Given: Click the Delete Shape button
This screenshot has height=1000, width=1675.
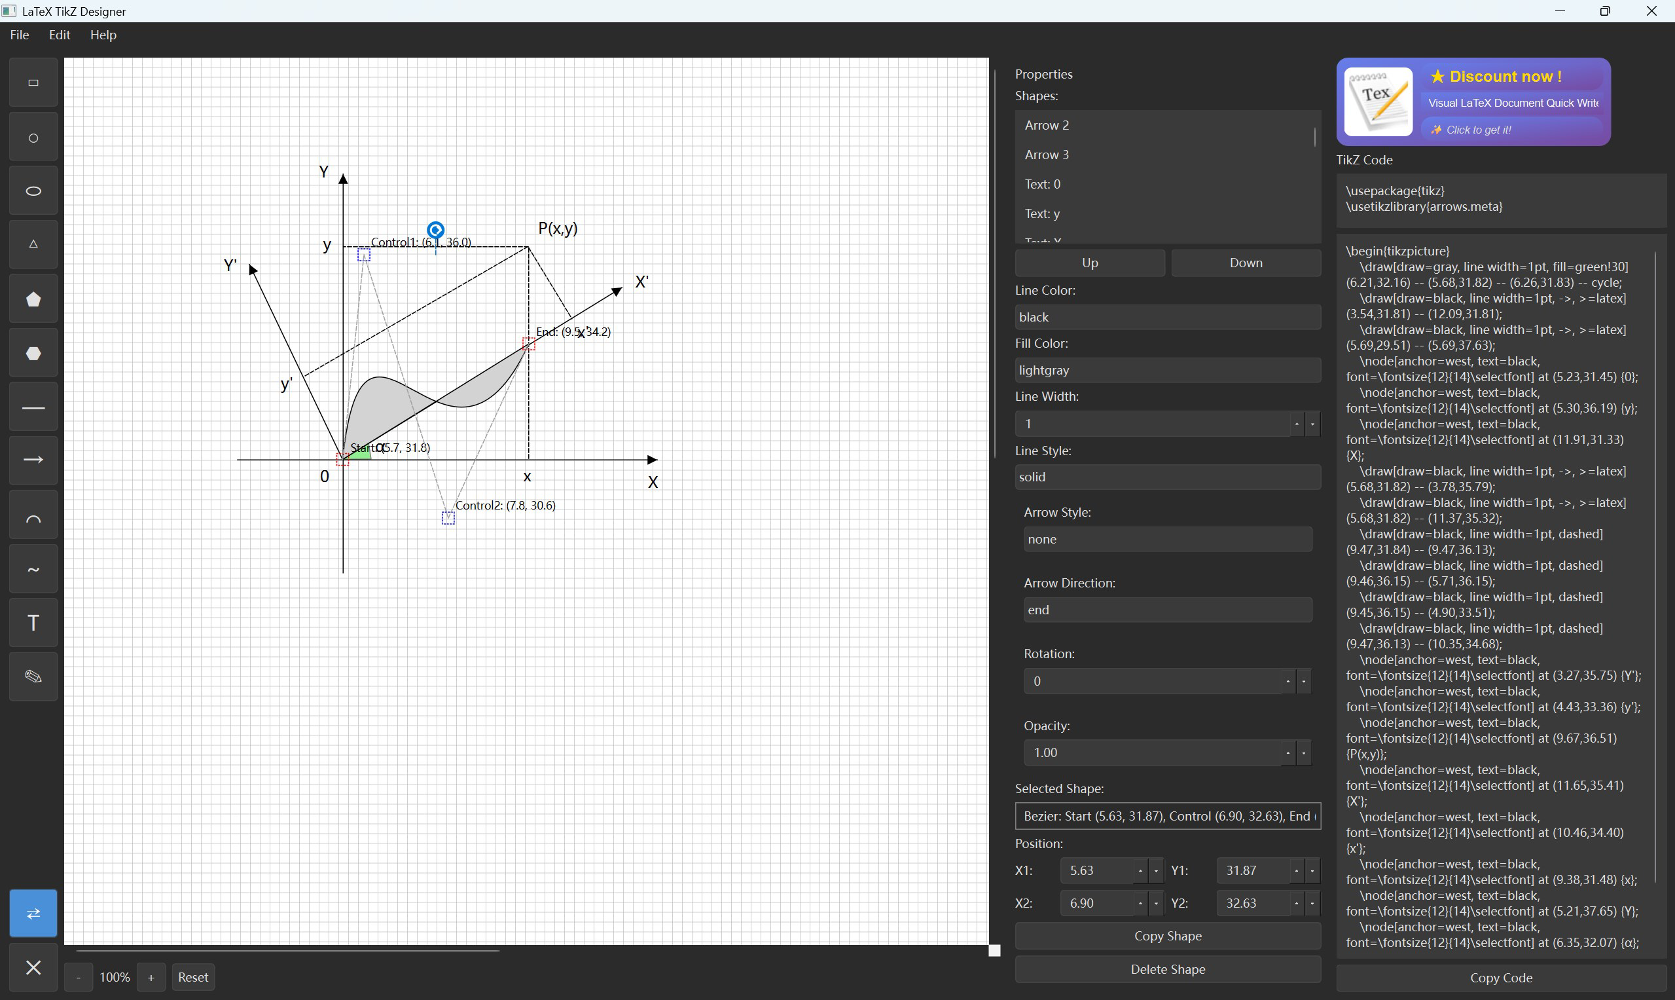Looking at the screenshot, I should (x=1167, y=970).
